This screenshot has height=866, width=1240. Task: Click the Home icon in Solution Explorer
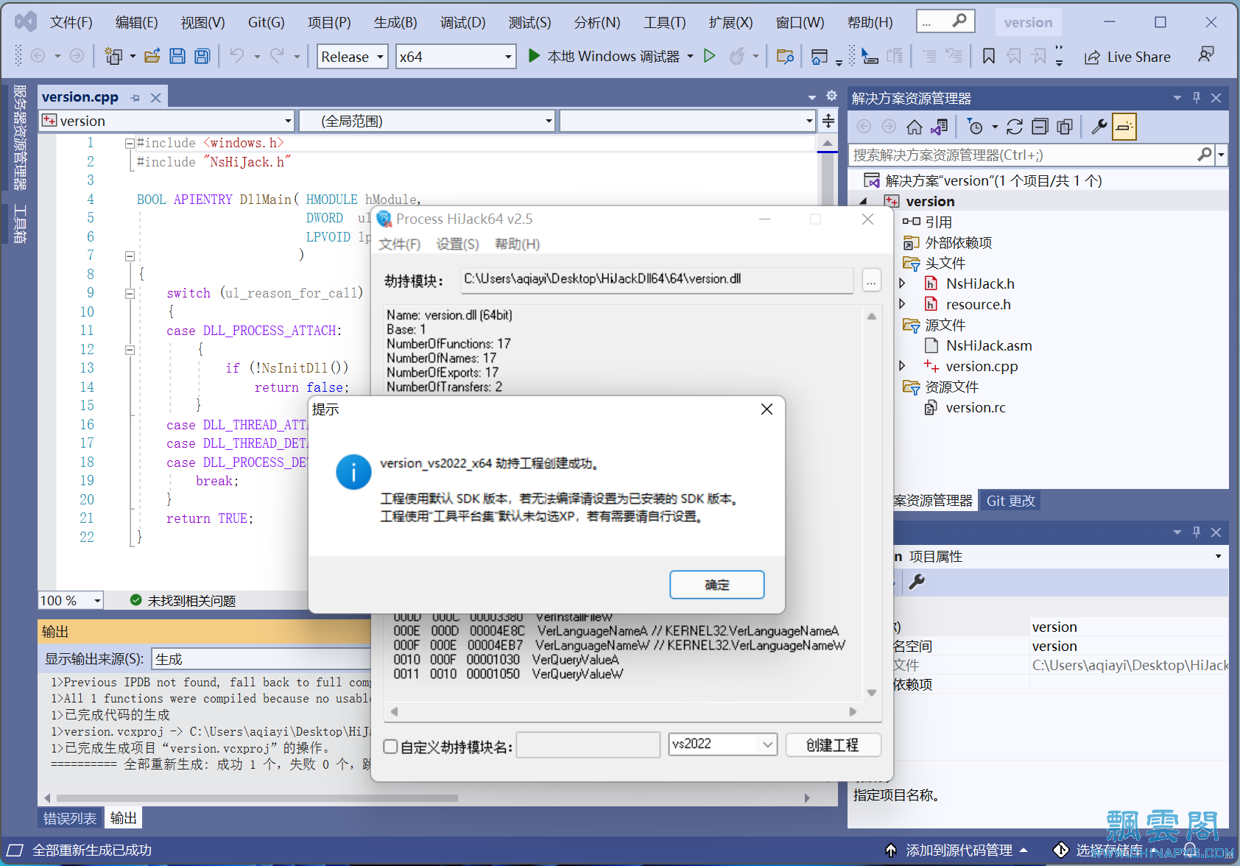coord(914,127)
